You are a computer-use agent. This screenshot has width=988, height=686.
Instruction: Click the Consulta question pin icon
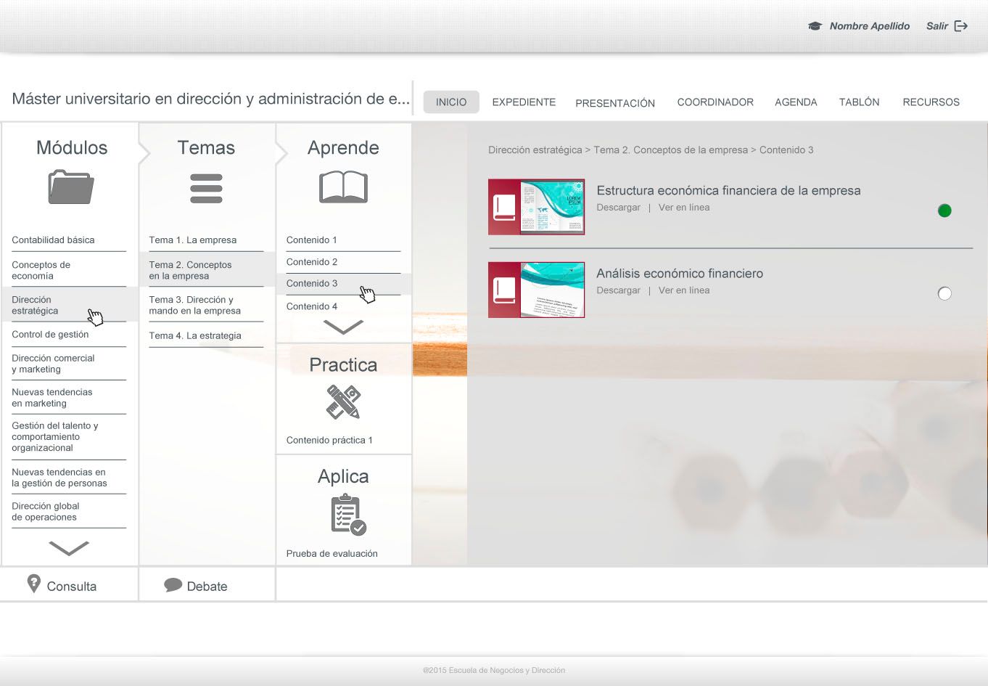[x=33, y=584]
